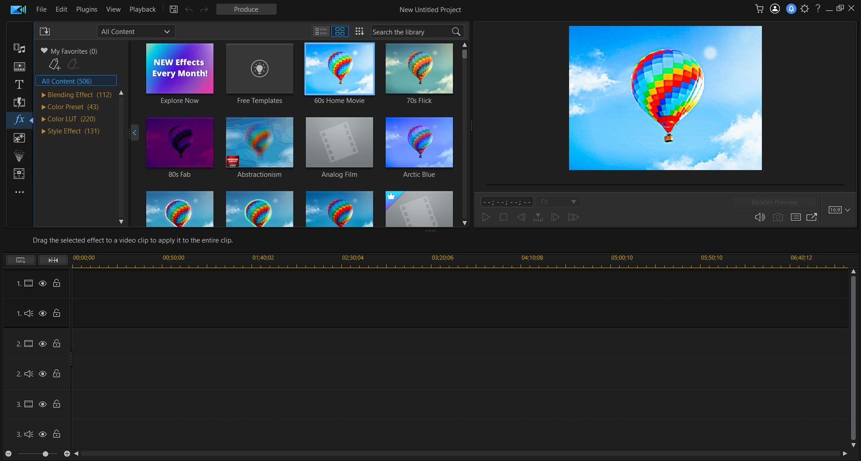Viewport: 861px width, 461px height.
Task: Open the Media Room icon in sidebar
Action: point(19,48)
